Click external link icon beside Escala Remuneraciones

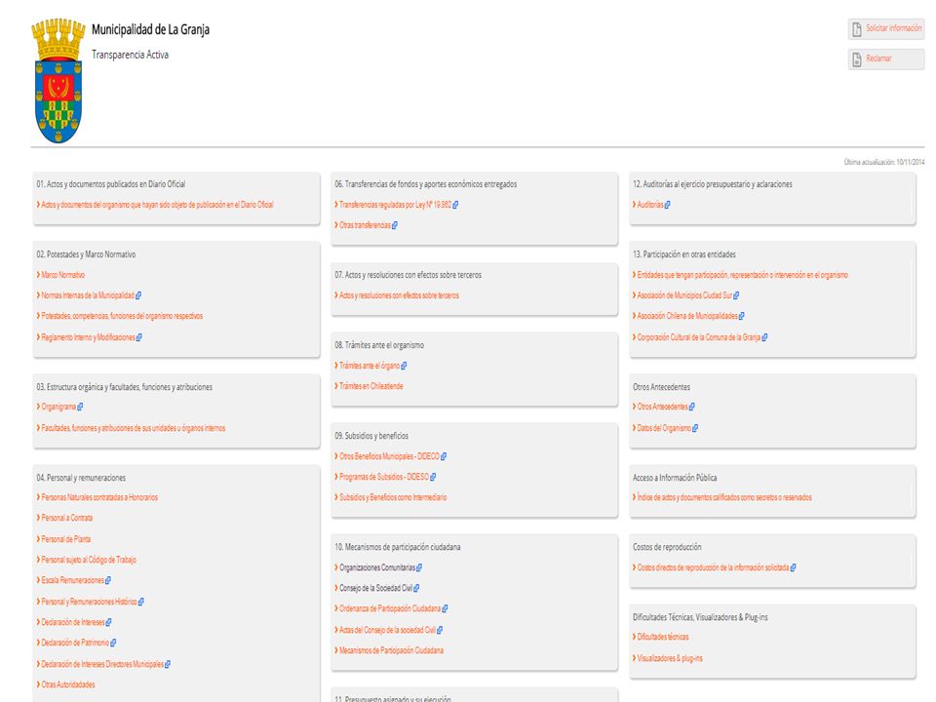pos(108,580)
